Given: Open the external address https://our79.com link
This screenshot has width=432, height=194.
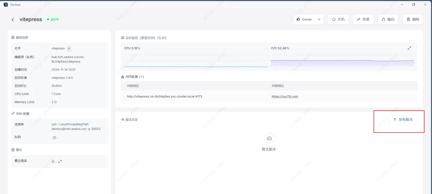Looking at the screenshot, I should 285,96.
